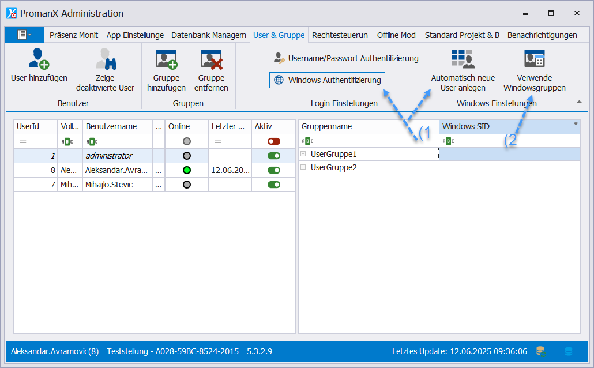Open Datenbank Managem tab
The width and height of the screenshot is (594, 368).
[x=208, y=35]
